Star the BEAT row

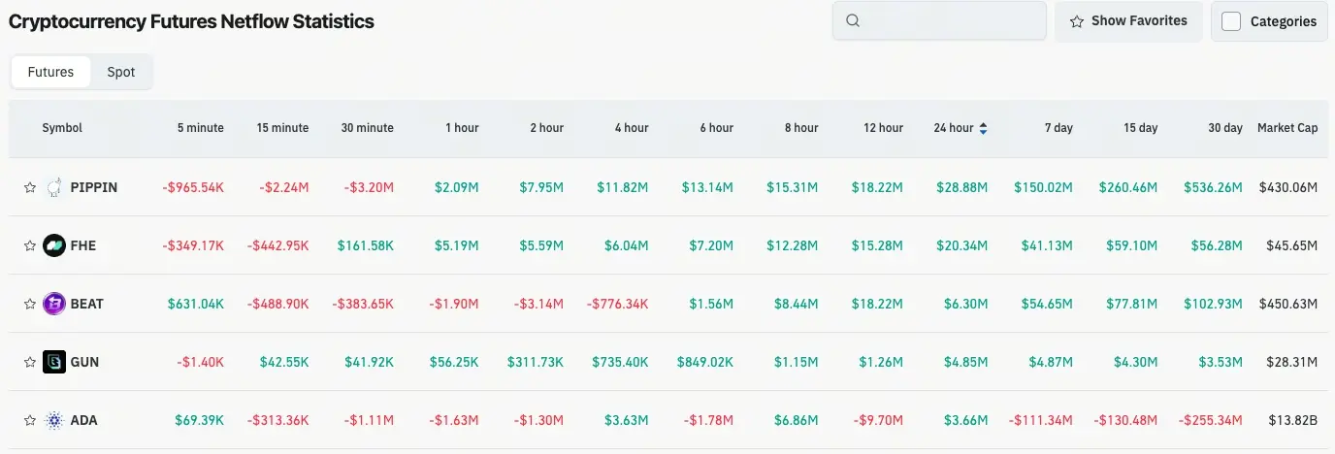pos(30,304)
